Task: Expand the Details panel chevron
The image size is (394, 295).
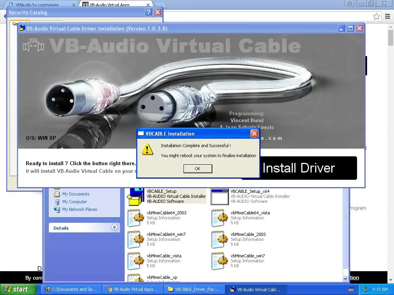Action: tap(114, 227)
